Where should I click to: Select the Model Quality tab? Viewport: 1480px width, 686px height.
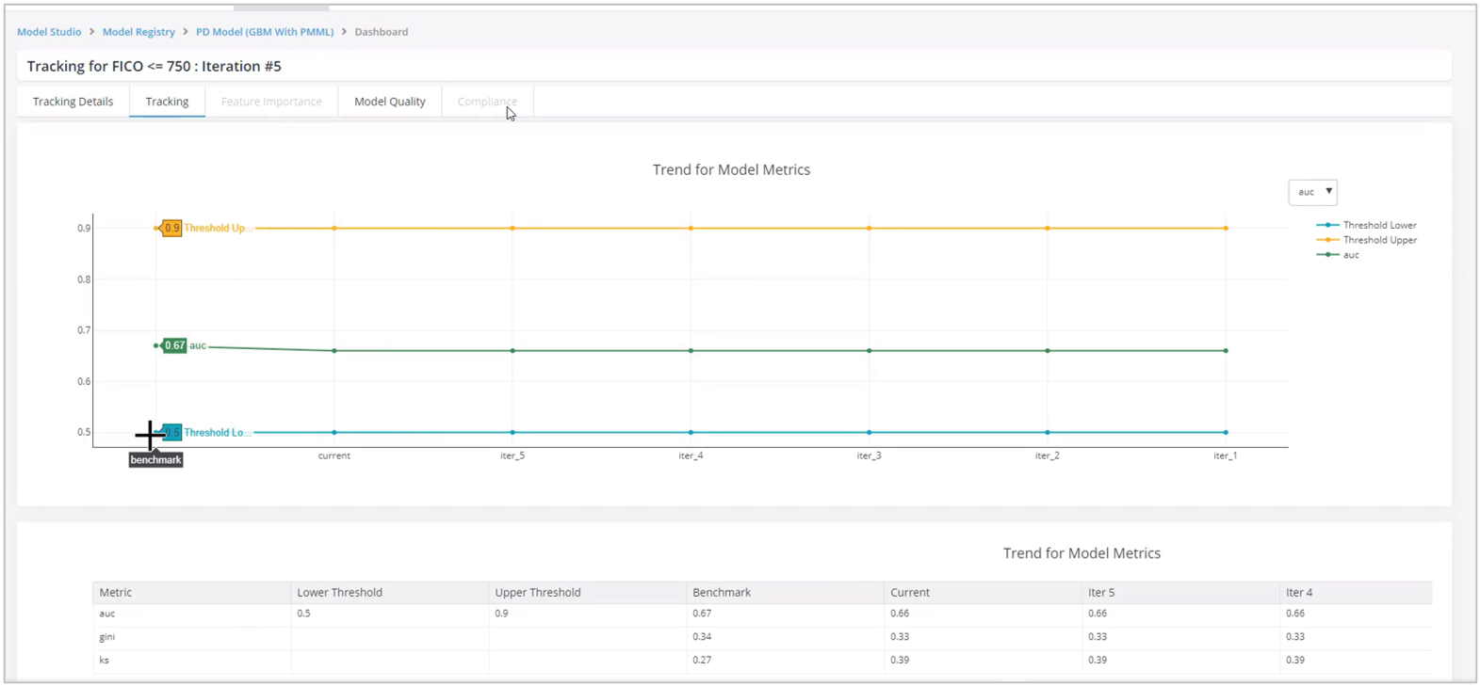(x=389, y=102)
